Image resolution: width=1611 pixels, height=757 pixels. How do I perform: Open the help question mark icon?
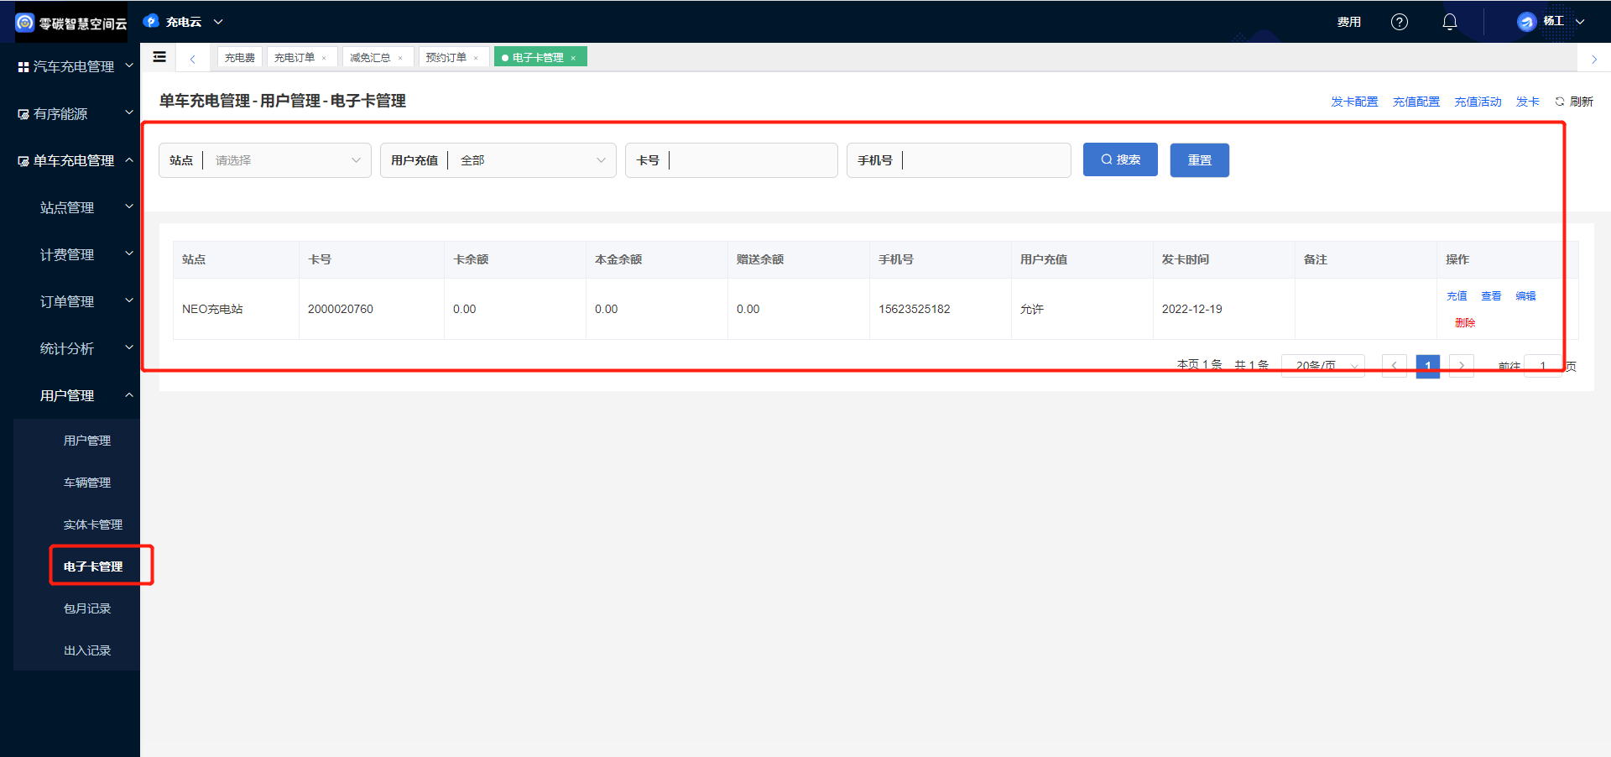(1400, 22)
